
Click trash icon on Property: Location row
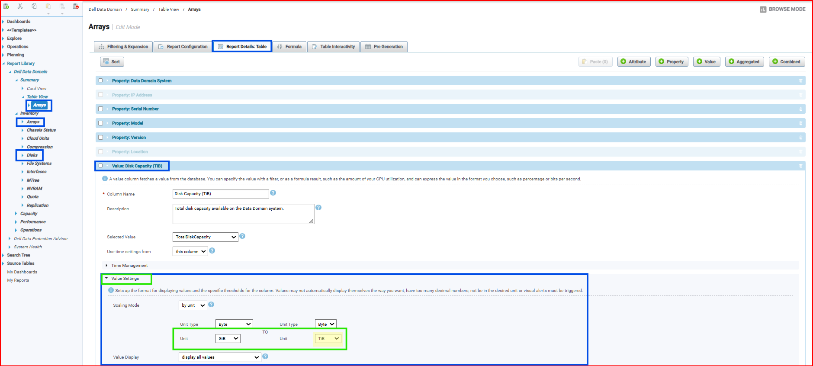click(x=800, y=152)
